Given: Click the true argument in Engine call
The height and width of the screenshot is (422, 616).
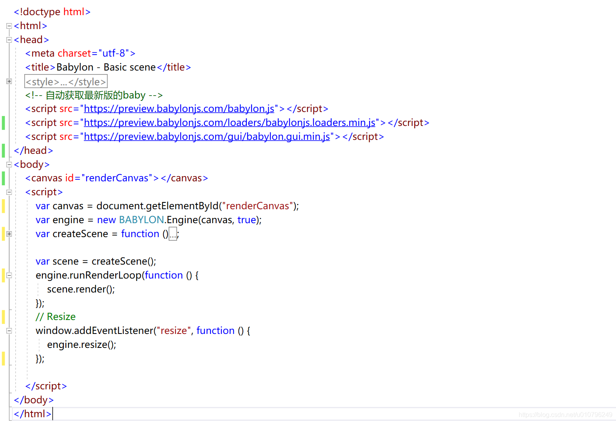Looking at the screenshot, I should click(247, 220).
